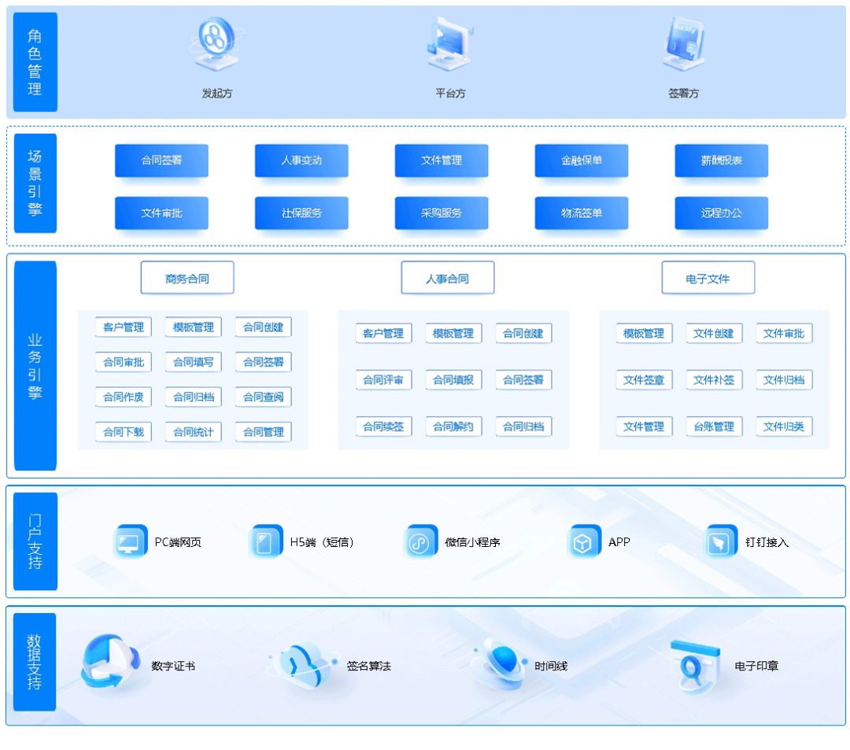Click the 合同续签 tag
The width and height of the screenshot is (850, 750).
(x=384, y=427)
